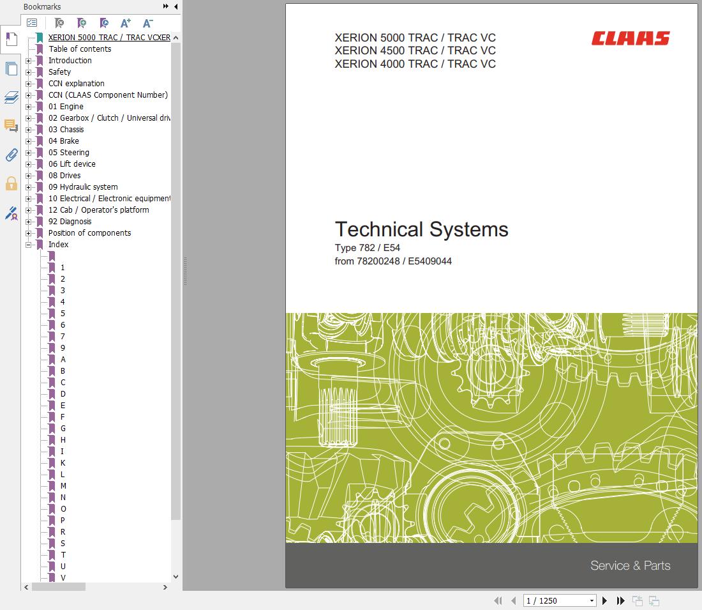This screenshot has width=702, height=610.
Task: Click the add new bookmark icon
Action: (x=81, y=23)
